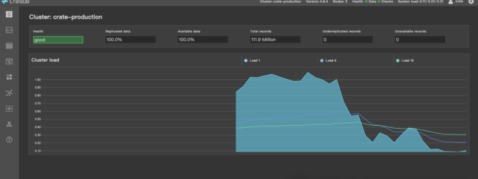Open the Tables view in sidebar

coord(9,46)
